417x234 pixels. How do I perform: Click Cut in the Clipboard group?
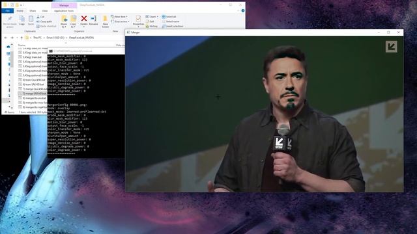click(40, 17)
